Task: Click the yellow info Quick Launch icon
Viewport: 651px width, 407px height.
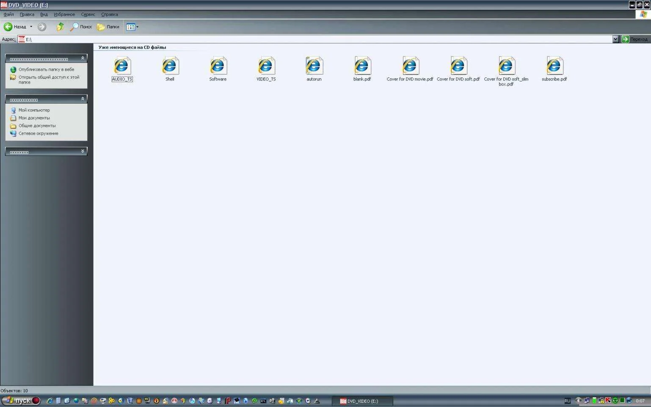Action: pyautogui.click(x=157, y=401)
